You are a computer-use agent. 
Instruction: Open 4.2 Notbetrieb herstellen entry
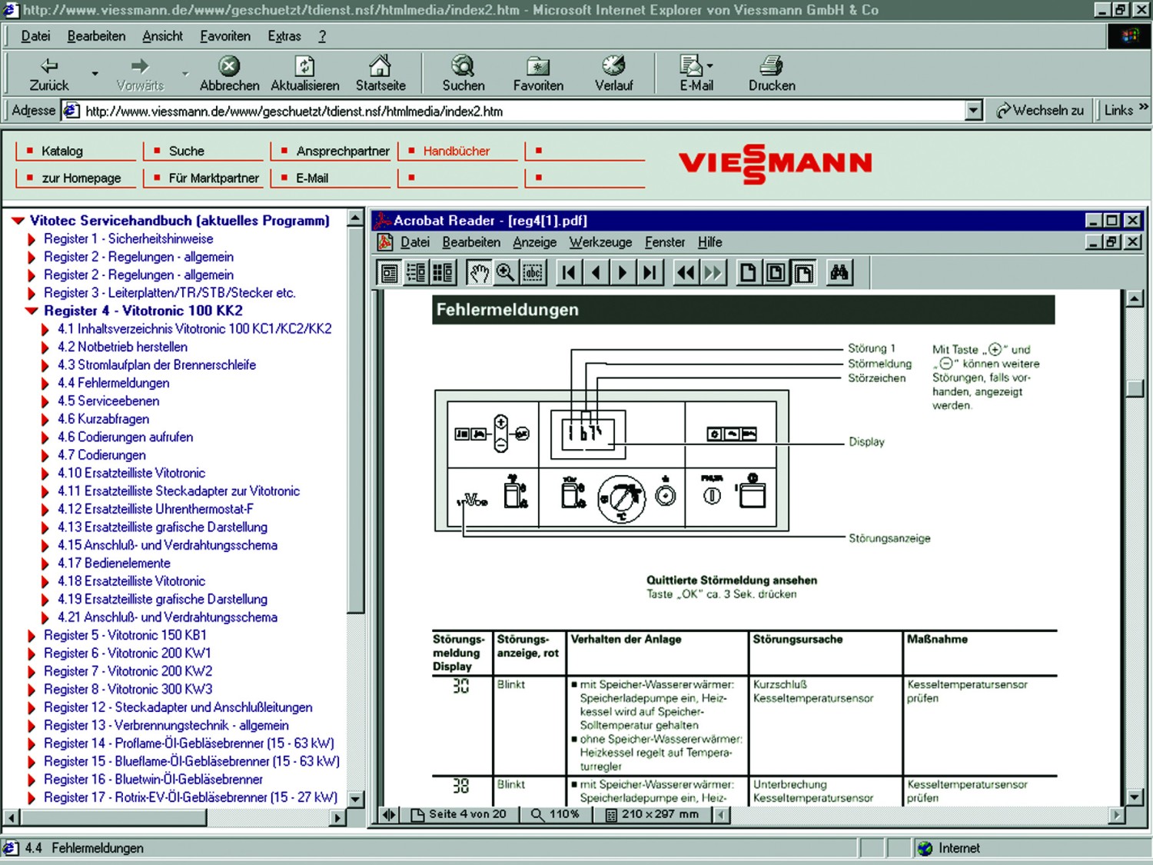coord(122,347)
